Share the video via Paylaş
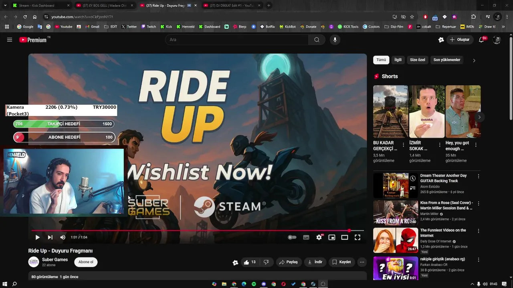513x288 pixels. coord(289,262)
